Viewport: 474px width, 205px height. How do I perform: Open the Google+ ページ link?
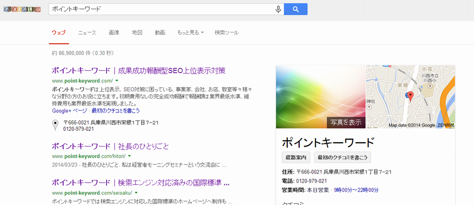click(69, 111)
